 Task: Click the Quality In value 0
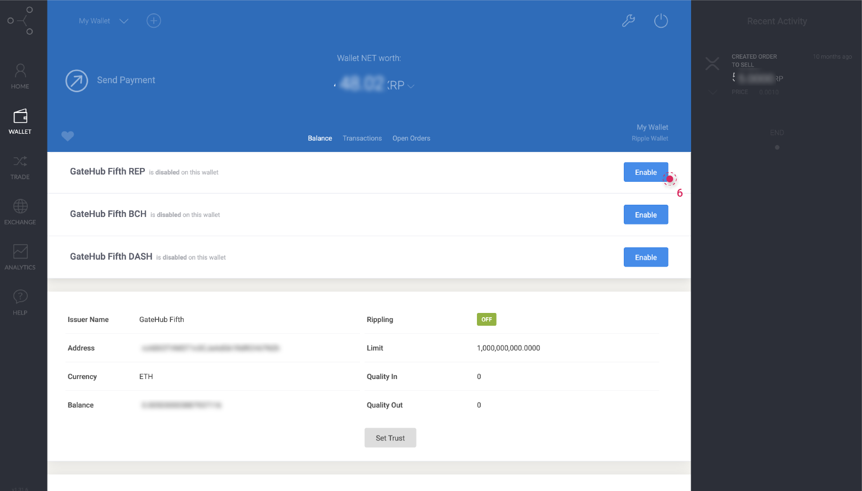point(479,376)
